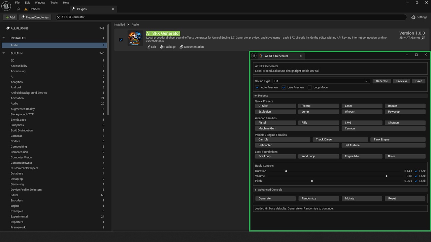Select the Helicopter vehicle preset

pyautogui.click(x=297, y=145)
